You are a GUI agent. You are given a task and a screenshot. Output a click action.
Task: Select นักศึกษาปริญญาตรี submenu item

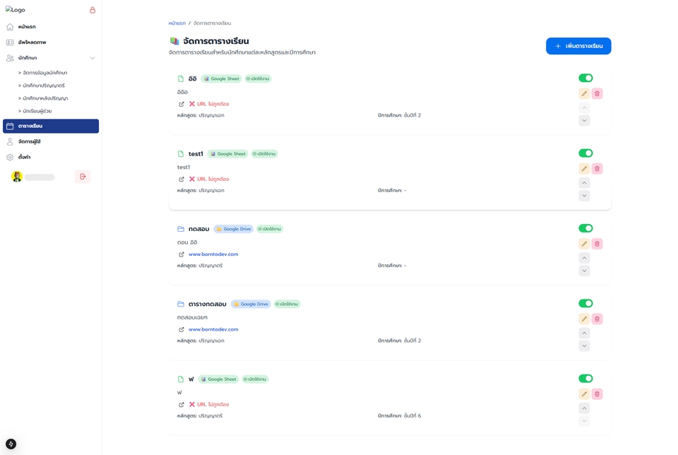click(x=44, y=85)
